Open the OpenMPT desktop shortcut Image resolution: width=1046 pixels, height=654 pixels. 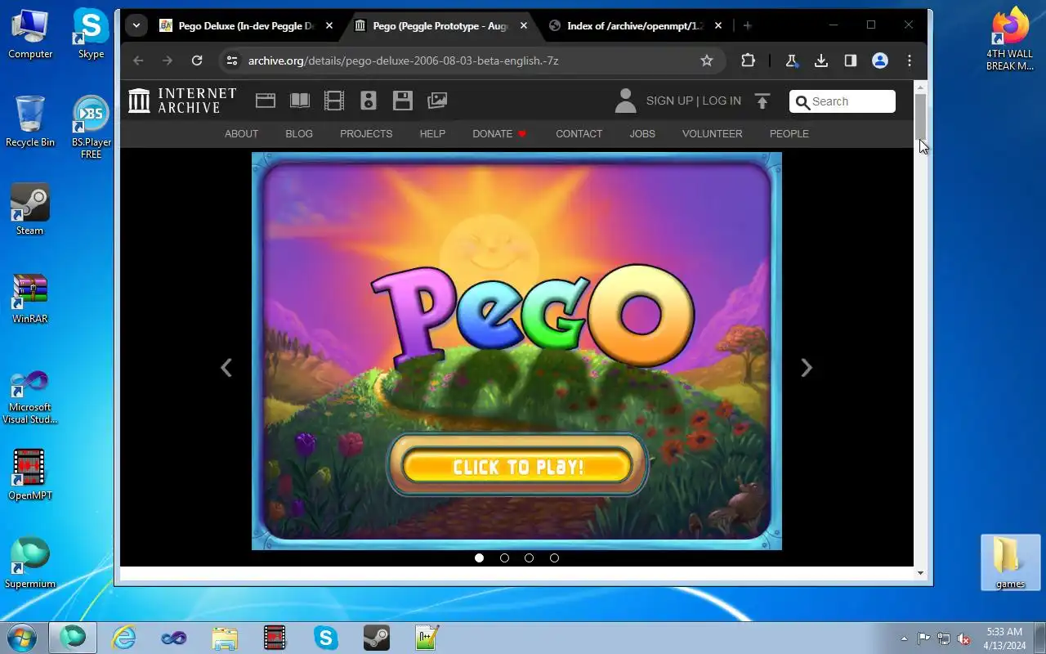[x=29, y=474]
